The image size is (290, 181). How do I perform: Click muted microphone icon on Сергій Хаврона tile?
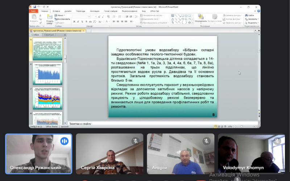[135, 141]
